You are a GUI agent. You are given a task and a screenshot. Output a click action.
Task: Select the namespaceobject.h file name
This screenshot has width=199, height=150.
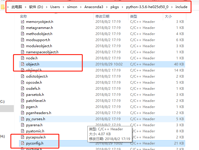42,52
